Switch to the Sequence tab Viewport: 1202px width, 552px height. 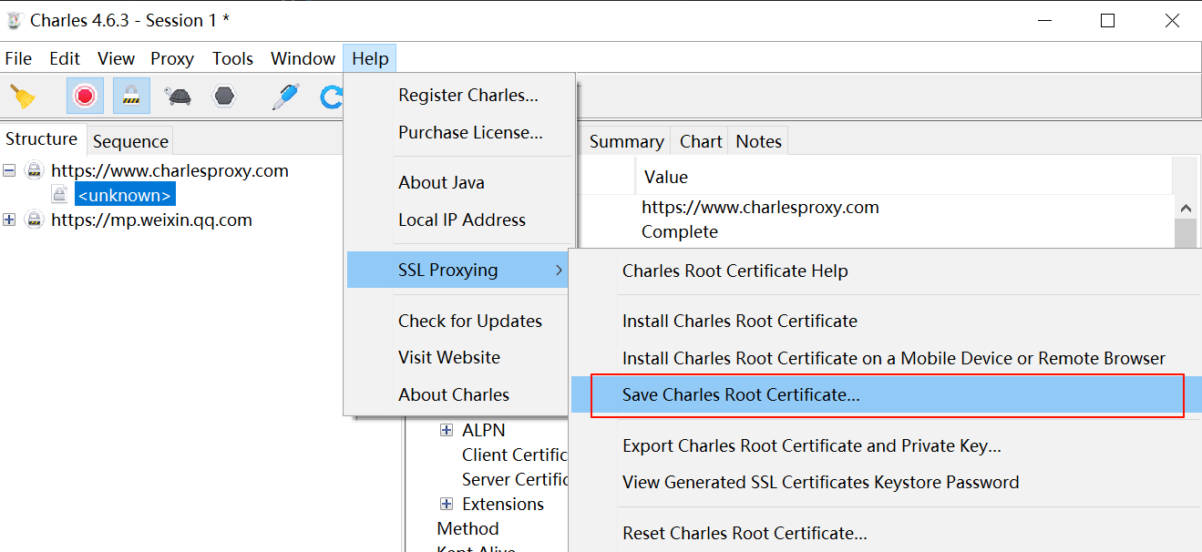tap(130, 141)
